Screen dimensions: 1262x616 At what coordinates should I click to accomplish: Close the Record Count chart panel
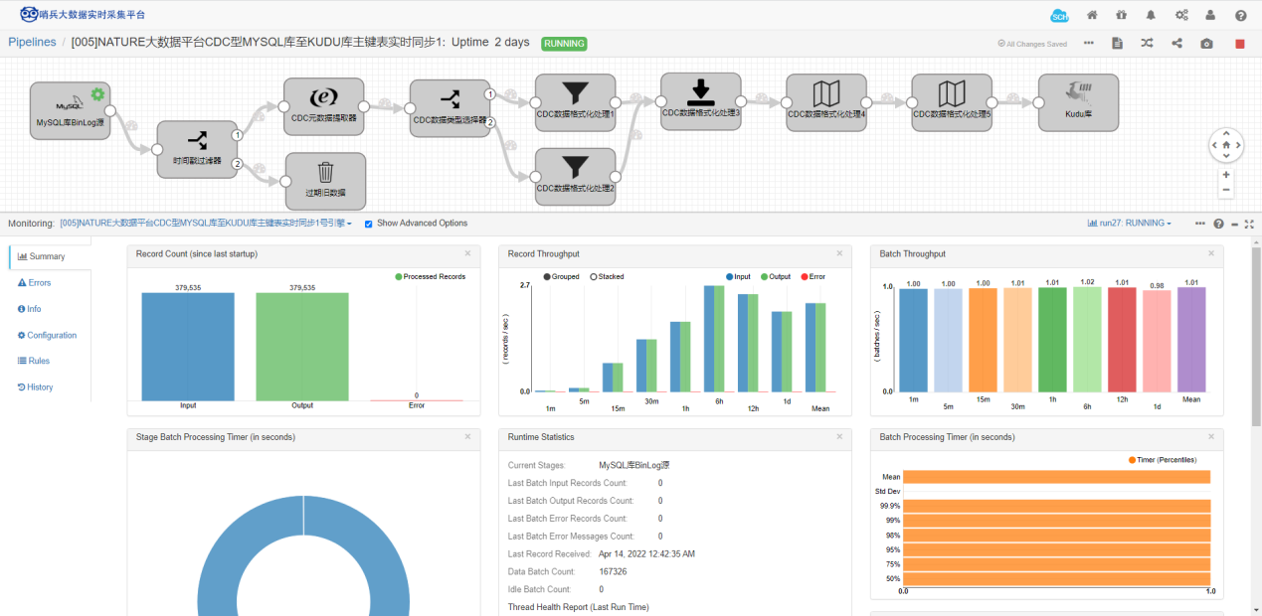[468, 254]
